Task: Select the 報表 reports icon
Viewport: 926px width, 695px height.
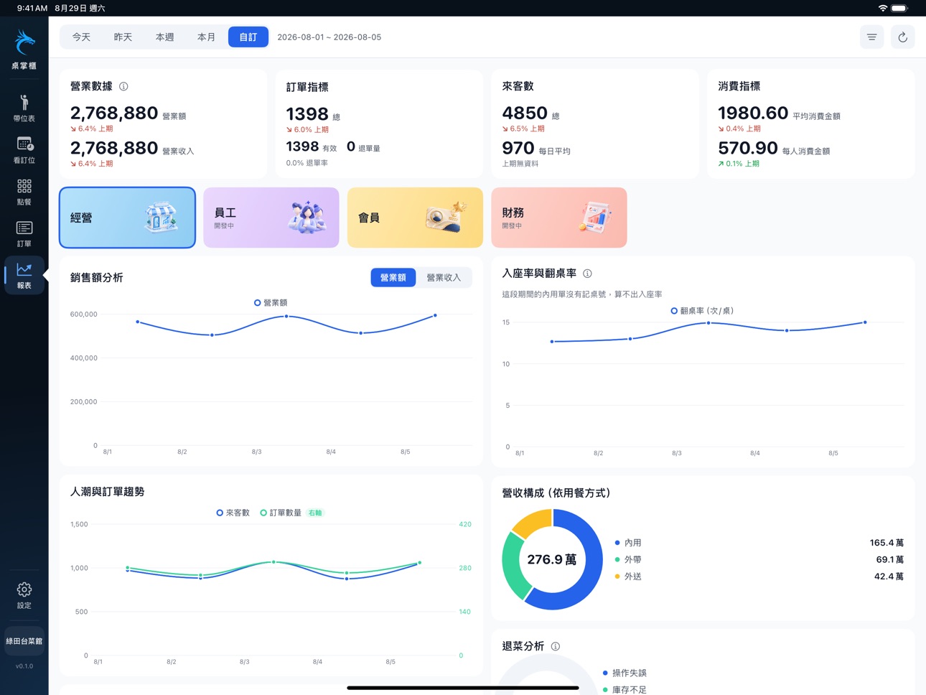Action: [24, 276]
